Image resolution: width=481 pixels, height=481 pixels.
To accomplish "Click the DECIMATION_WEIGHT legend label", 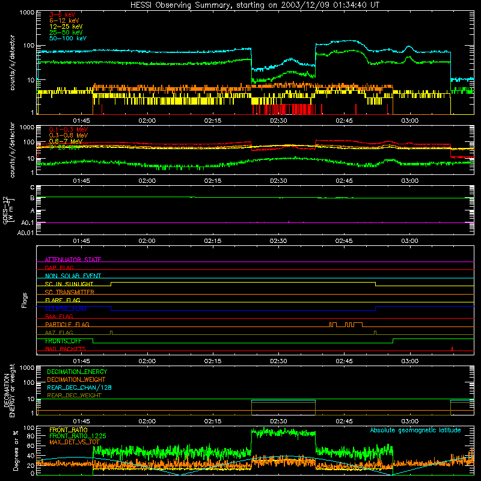I will tap(76, 380).
